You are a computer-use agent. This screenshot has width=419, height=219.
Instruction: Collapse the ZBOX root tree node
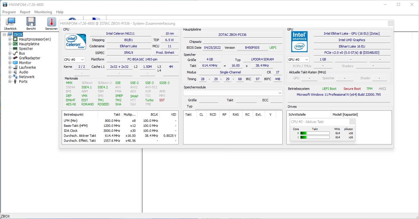pos(4,35)
